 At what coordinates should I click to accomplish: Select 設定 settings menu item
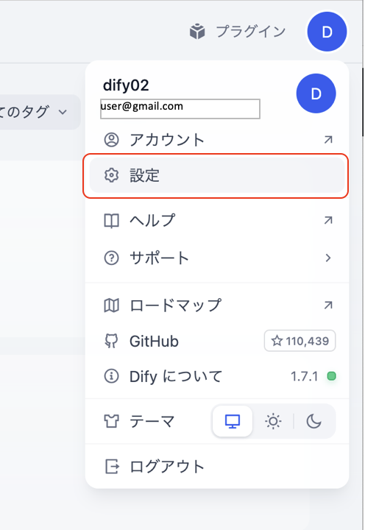coord(217,175)
